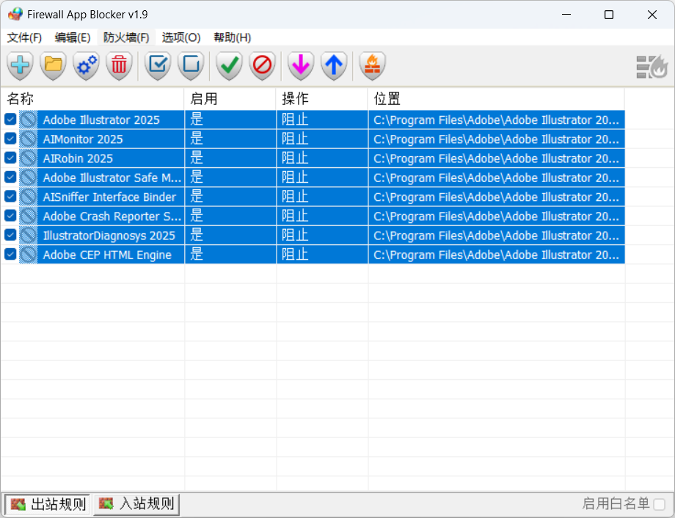Maximize the Firewall App Blocker window

point(609,15)
